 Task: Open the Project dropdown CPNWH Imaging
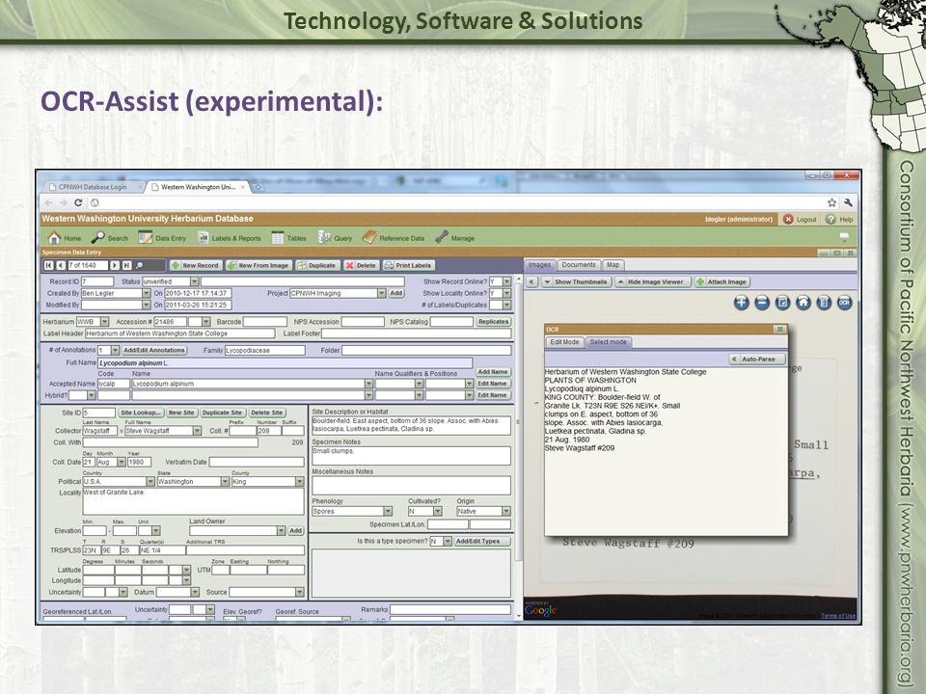click(382, 293)
